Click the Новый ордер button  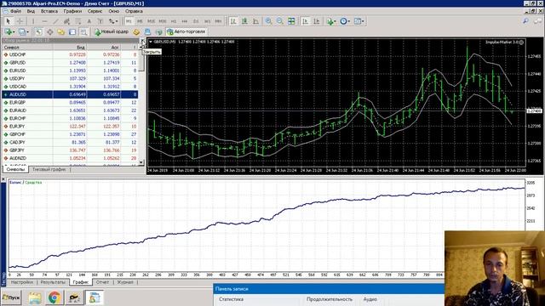pyautogui.click(x=112, y=32)
